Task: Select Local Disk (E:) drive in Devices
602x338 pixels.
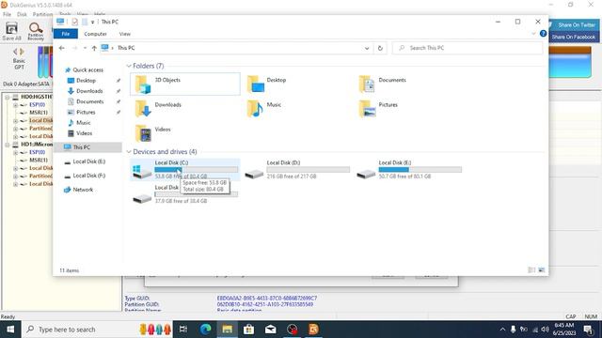Action: 409,169
